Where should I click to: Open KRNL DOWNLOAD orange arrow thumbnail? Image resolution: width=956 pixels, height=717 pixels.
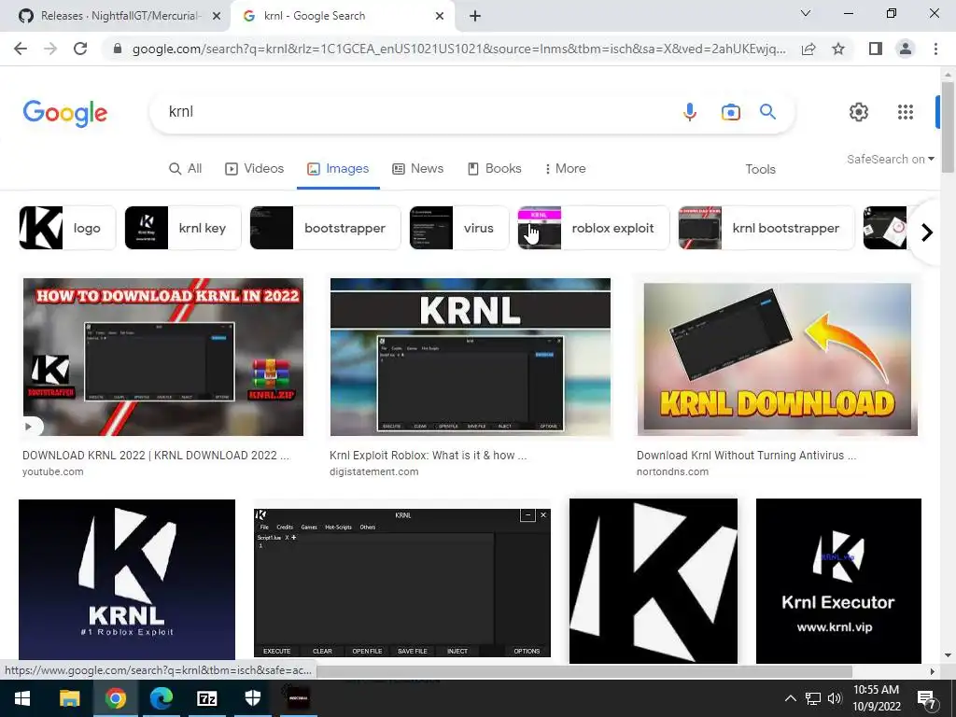pos(778,358)
